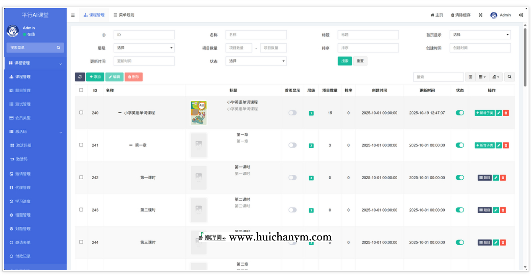Image resolution: width=531 pixels, height=278 pixels.
Task: Open the 层级 selection dropdown
Action: [144, 47]
